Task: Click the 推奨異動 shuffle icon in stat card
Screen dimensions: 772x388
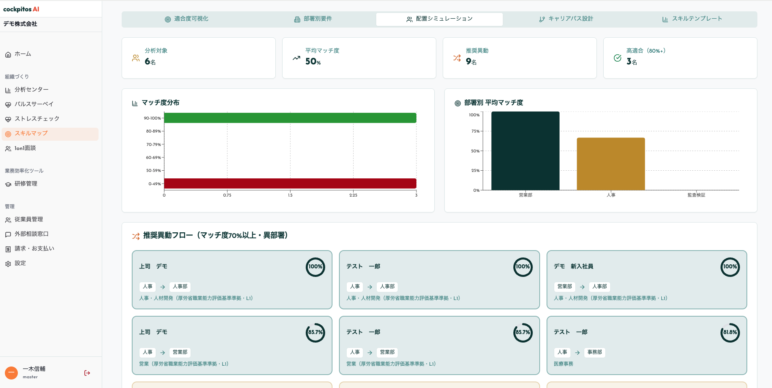Action: click(x=457, y=58)
